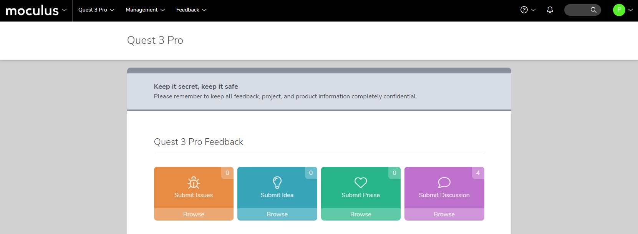
Task: Open the Management menu
Action: click(x=145, y=10)
